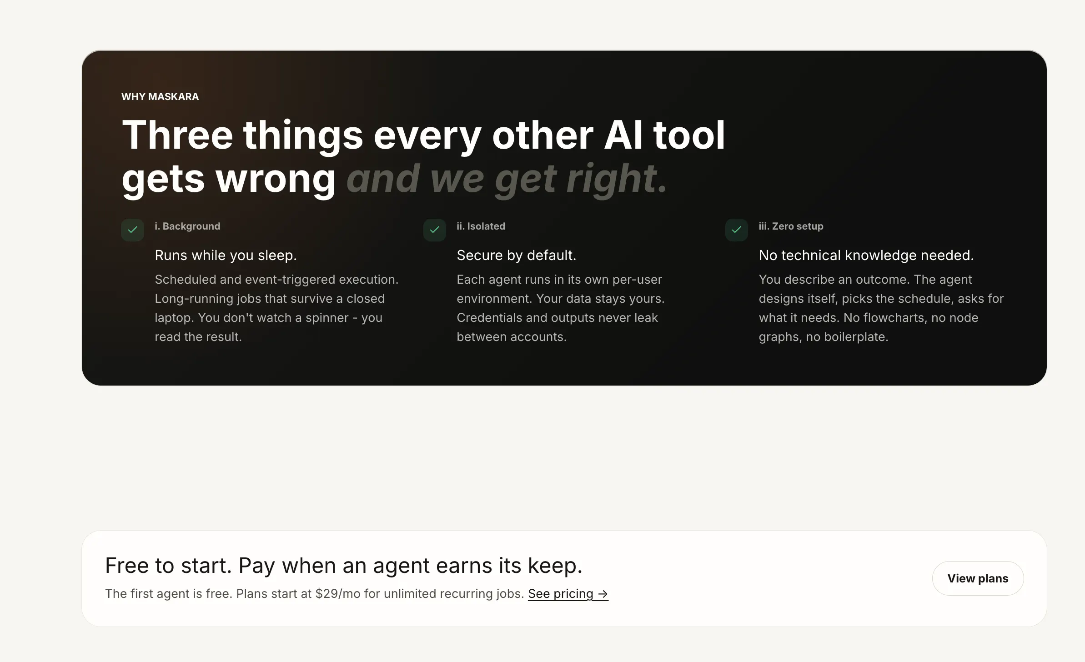This screenshot has width=1085, height=662.
Task: Open the View plans button
Action: pyautogui.click(x=978, y=578)
